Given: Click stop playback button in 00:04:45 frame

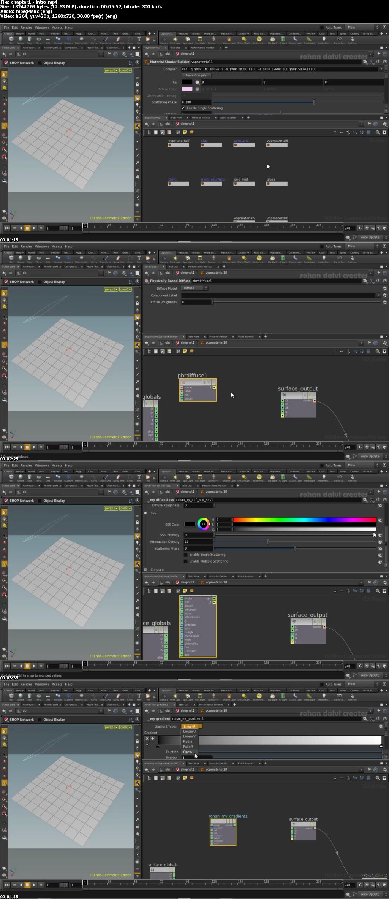Looking at the screenshot, I should point(27,885).
